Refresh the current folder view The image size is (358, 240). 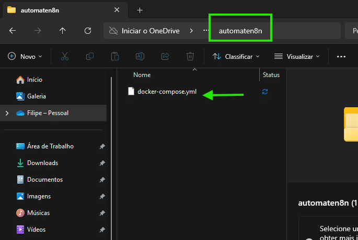pos(88,31)
